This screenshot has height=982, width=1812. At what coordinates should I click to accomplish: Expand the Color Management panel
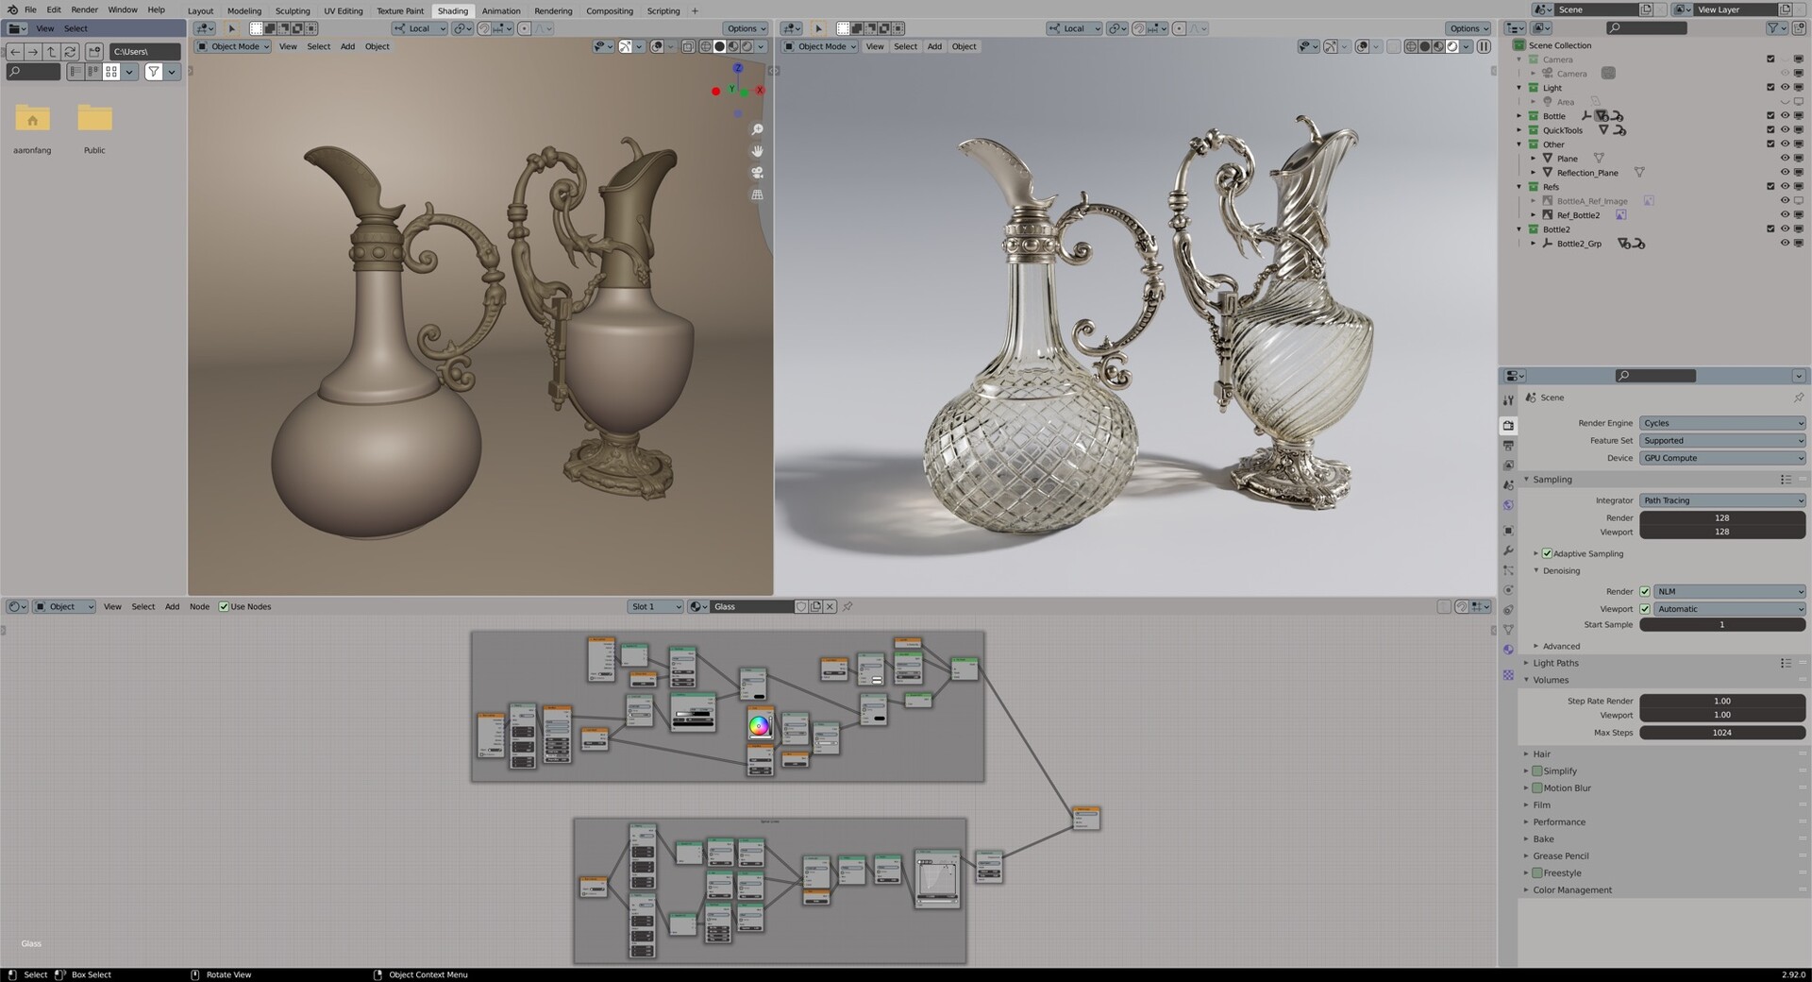(x=1572, y=890)
